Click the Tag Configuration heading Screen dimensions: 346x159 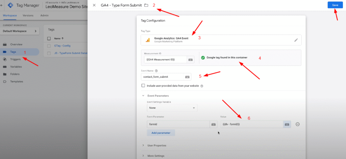pos(153,21)
